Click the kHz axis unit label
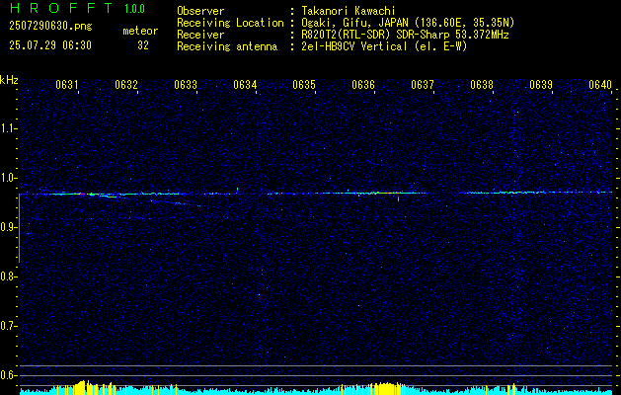 (9, 80)
